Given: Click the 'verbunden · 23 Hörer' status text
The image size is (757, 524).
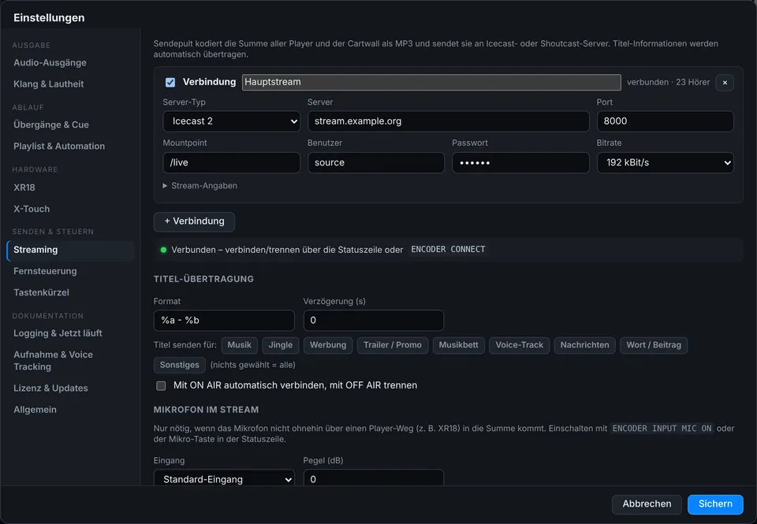Looking at the screenshot, I should tap(668, 83).
